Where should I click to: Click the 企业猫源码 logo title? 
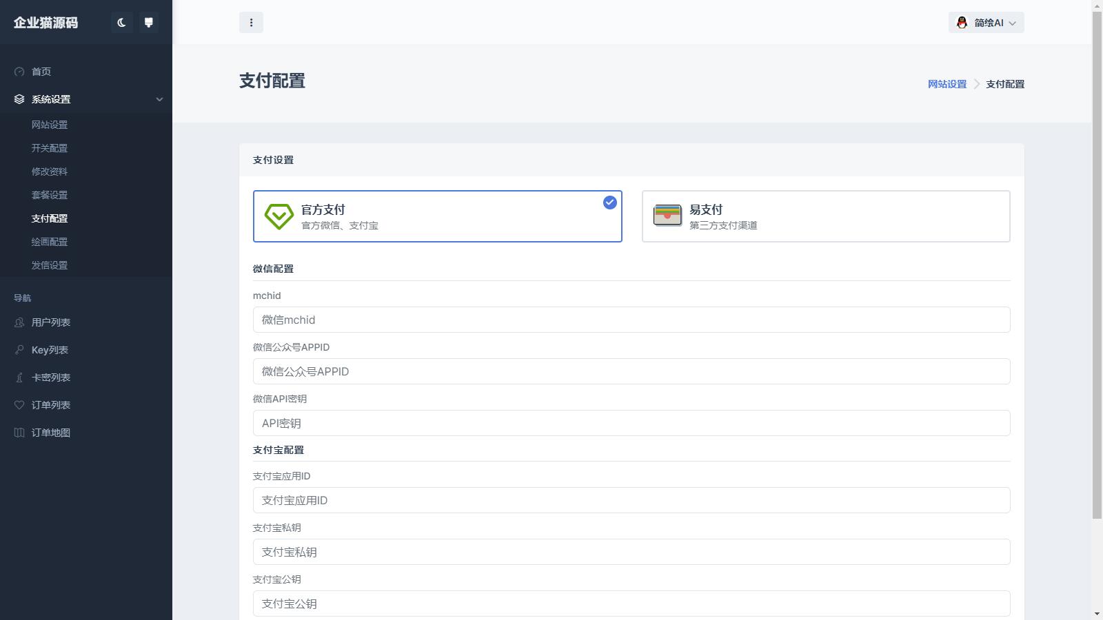pos(46,23)
